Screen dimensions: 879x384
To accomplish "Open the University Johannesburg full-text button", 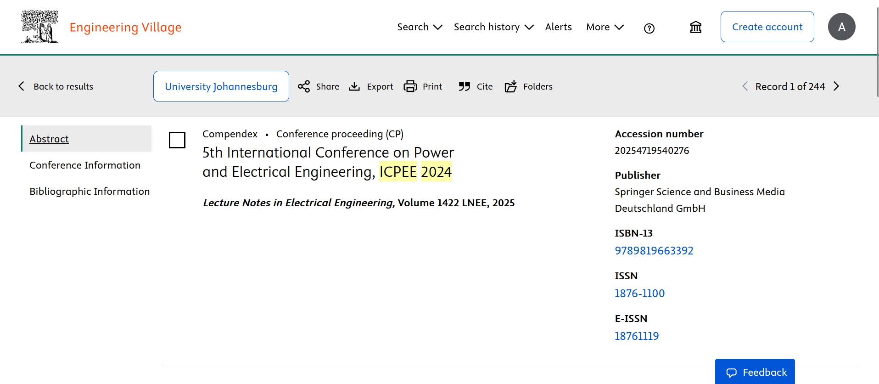I will coord(221,86).
